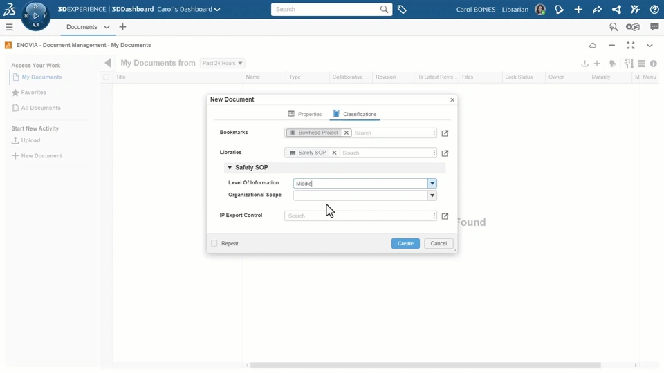Click the search magnifier icon

[384, 9]
